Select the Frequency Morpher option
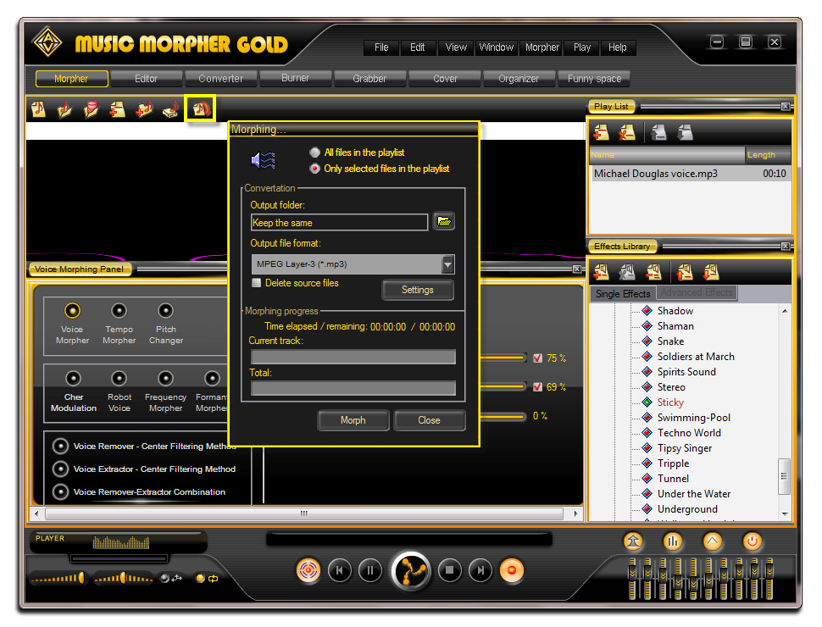The width and height of the screenshot is (822, 627). click(x=165, y=379)
